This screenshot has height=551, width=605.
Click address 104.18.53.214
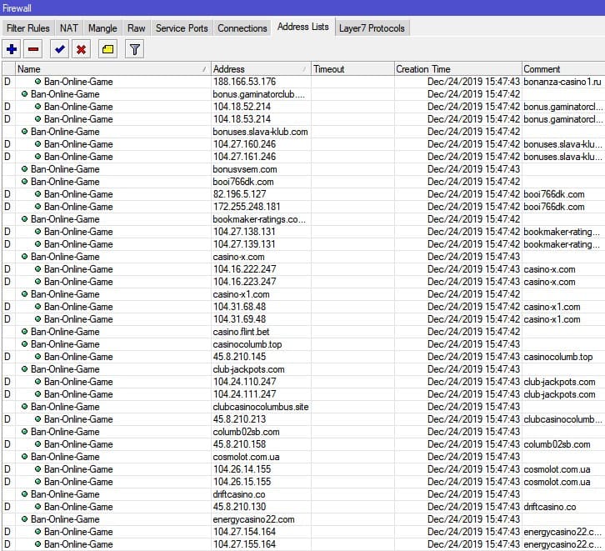242,119
